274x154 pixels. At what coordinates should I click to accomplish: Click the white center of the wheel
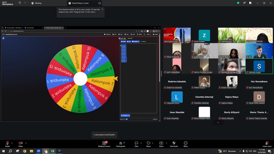click(x=80, y=79)
